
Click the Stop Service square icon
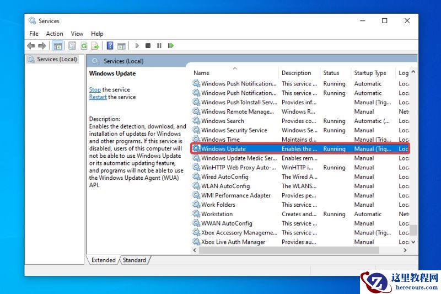(148, 46)
